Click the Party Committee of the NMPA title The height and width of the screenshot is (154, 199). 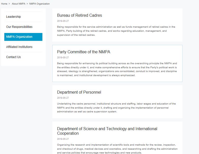84,52
